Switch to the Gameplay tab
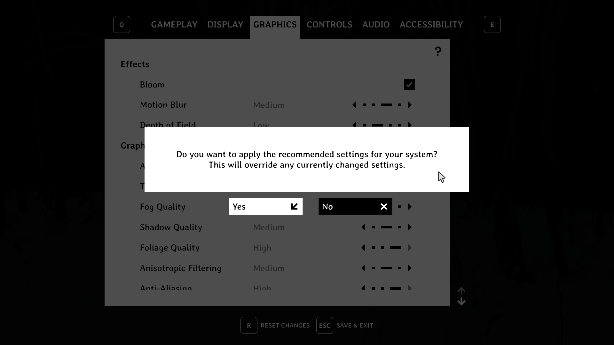The height and width of the screenshot is (345, 614). tap(174, 25)
